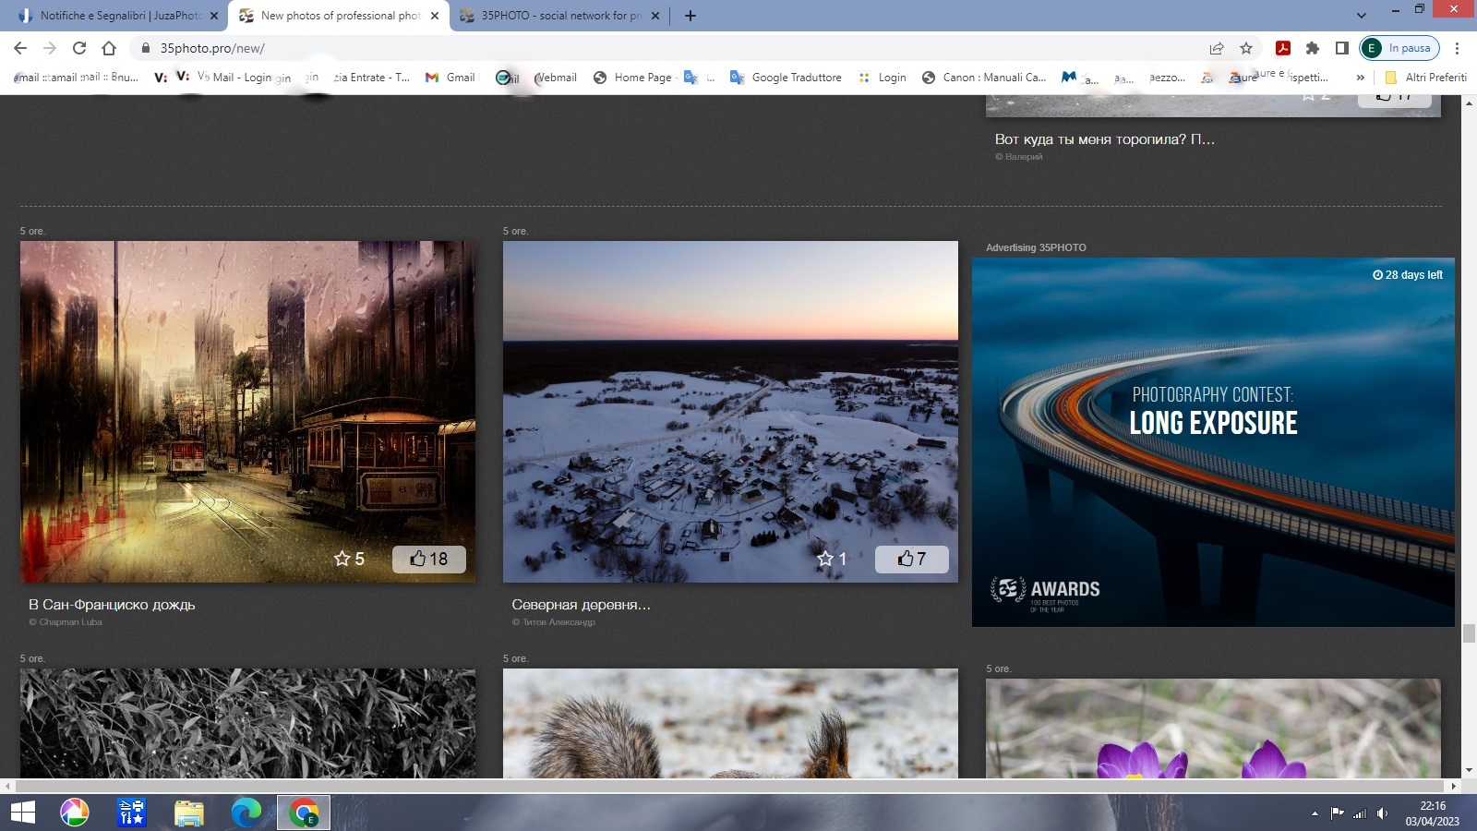Launch the colorful pinwheel app from taskbar
Viewport: 1477px width, 831px height.
75,813
